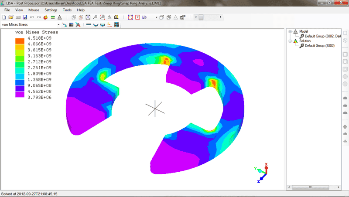
Task: Click the red-cornered square selection icon
Action: click(130, 17)
